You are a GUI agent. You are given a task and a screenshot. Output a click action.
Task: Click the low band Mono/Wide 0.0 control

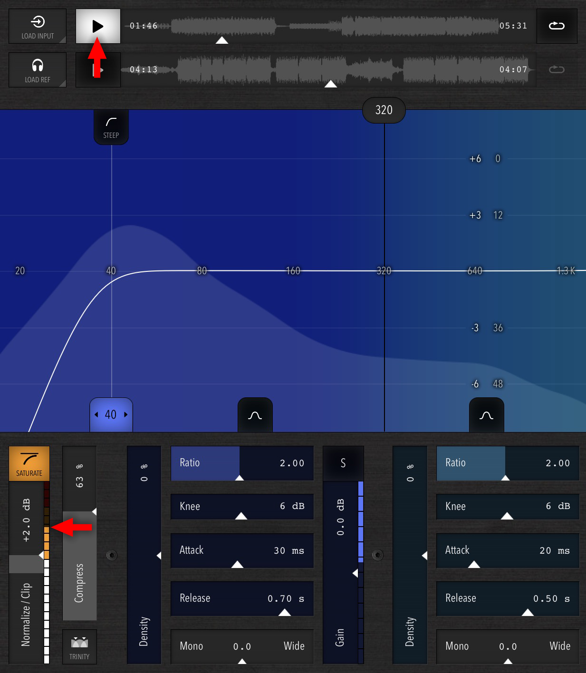242,647
